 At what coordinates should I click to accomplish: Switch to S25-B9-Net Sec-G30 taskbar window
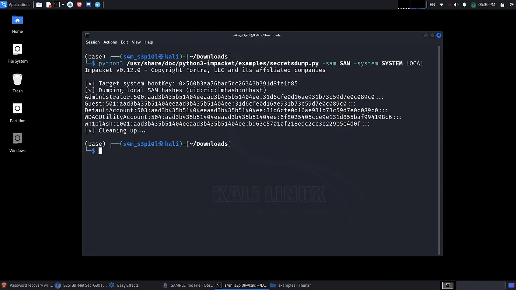point(81,285)
